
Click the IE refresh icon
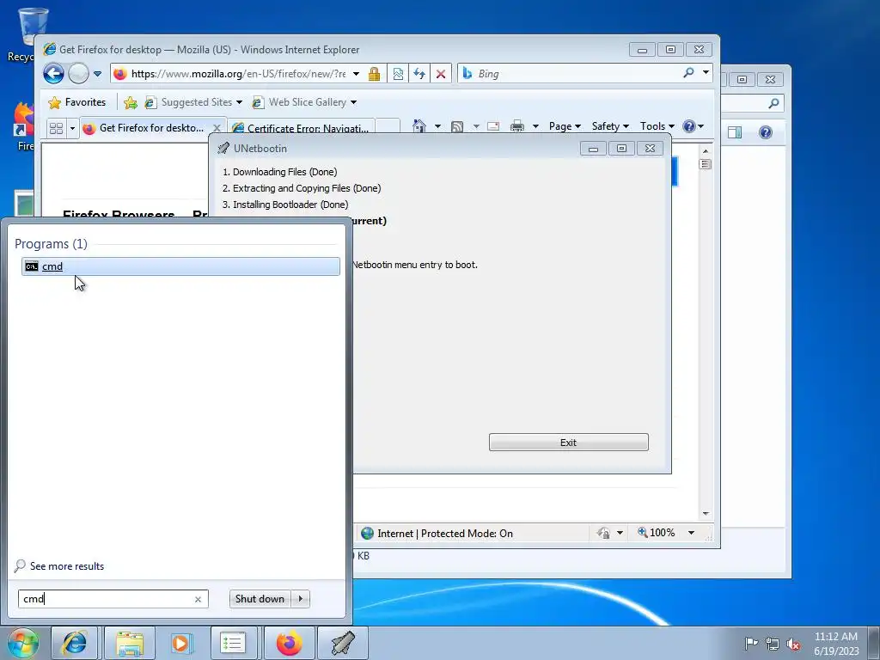pyautogui.click(x=419, y=74)
